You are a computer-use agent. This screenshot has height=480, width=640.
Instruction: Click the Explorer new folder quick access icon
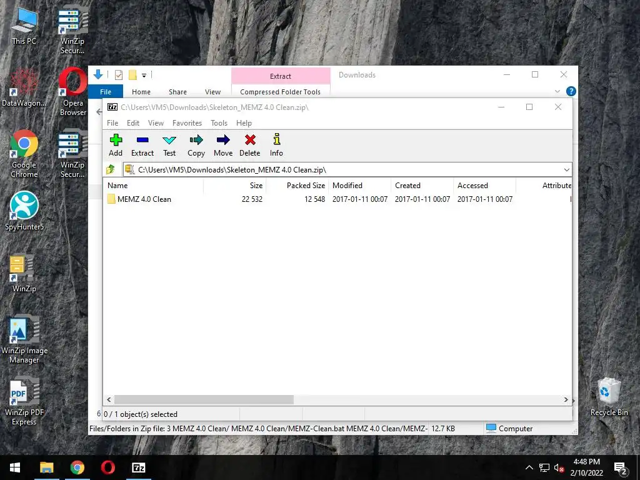coord(132,75)
